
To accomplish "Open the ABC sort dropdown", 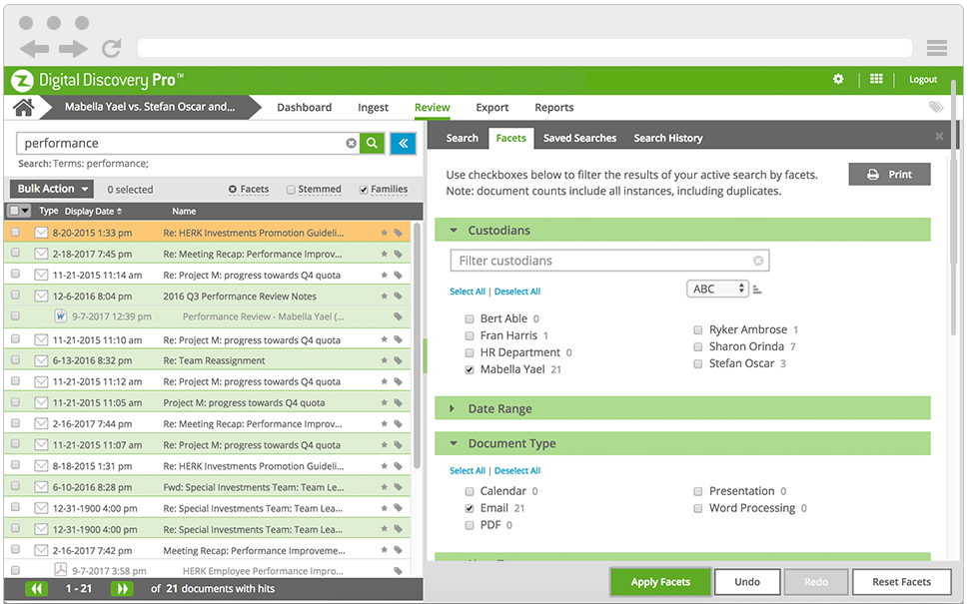I will pos(717,289).
